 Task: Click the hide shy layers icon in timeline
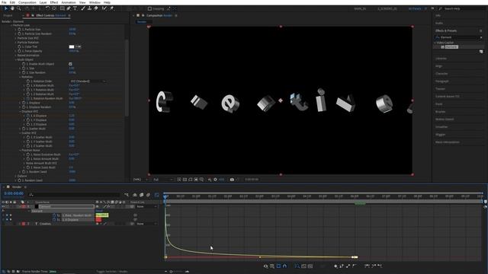135,195
